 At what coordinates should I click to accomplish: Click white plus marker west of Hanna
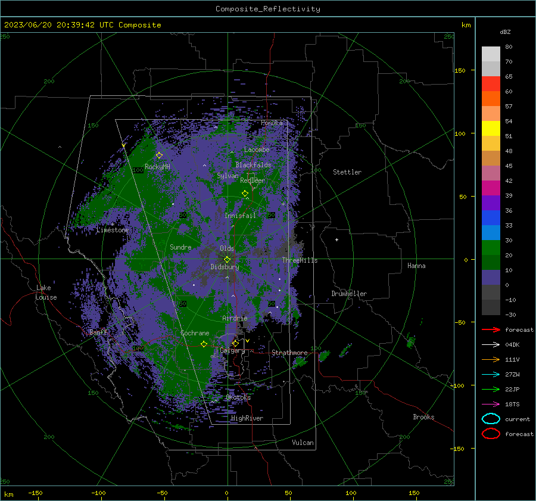336,239
